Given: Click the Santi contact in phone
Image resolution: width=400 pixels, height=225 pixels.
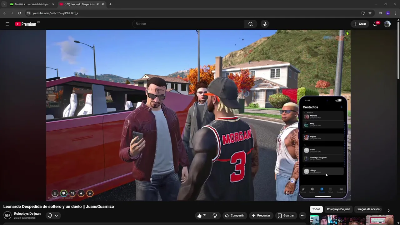Looking at the screenshot, I should 323,150.
